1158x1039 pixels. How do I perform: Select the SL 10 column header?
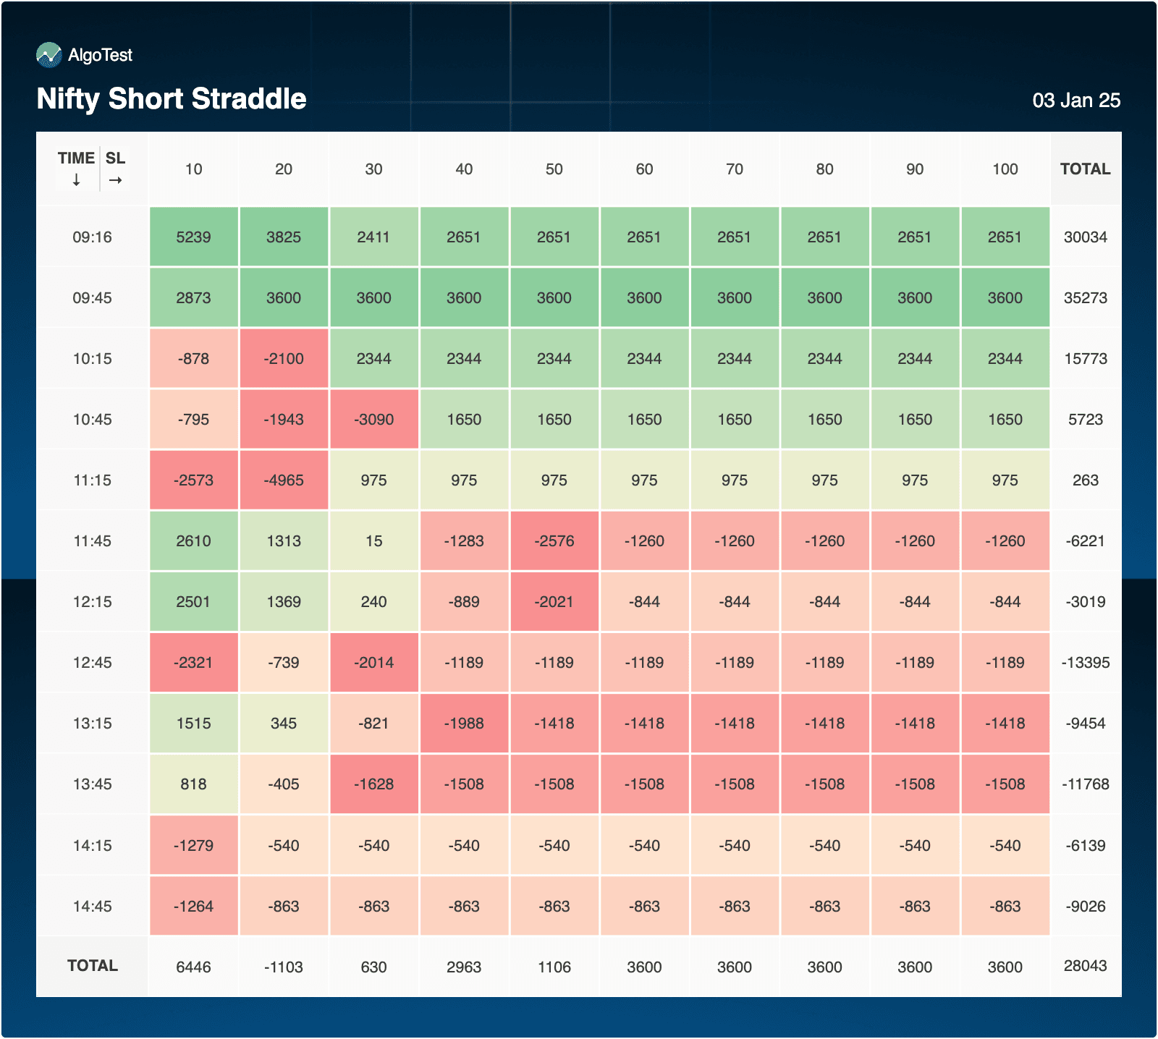tap(193, 169)
